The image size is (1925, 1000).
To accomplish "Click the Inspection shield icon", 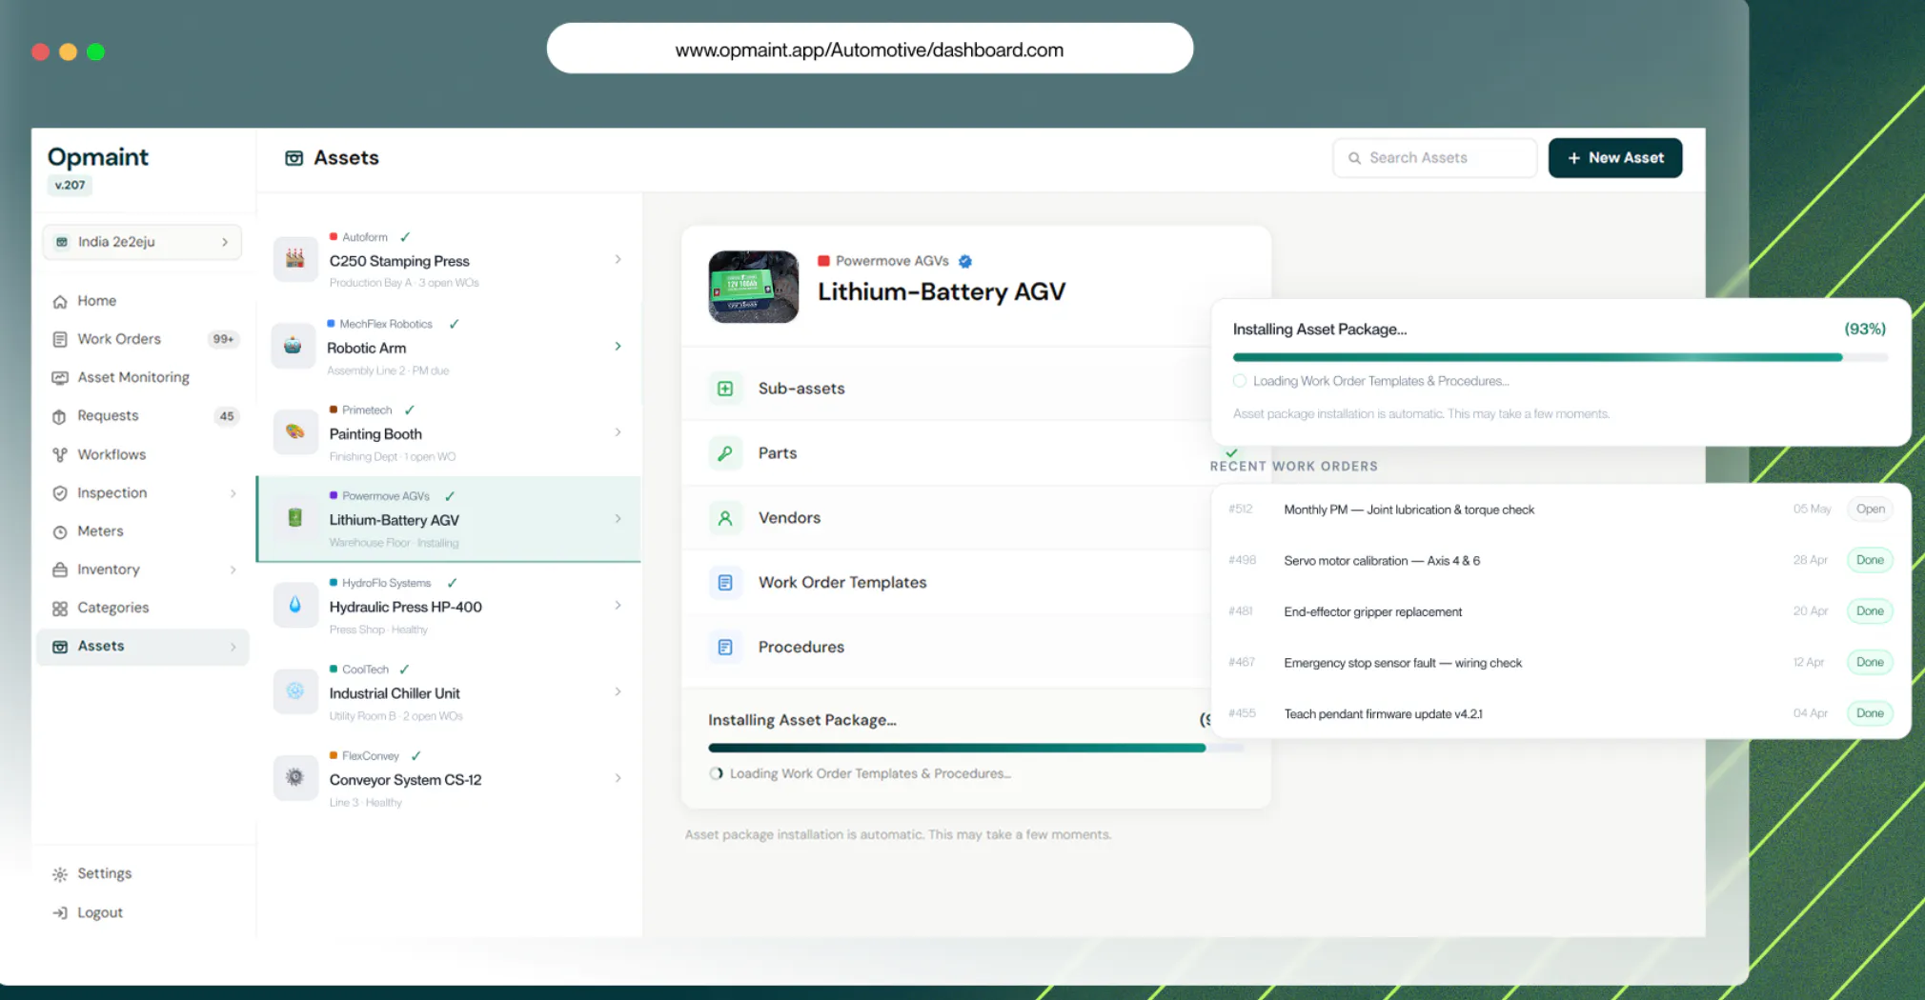I will (60, 493).
